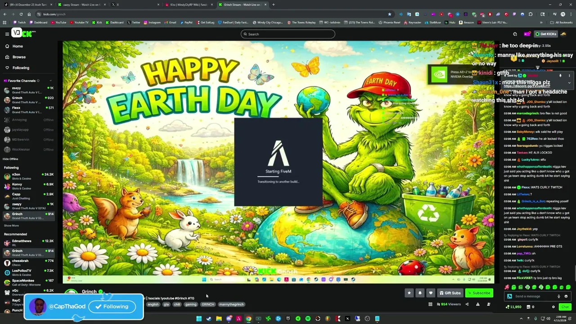Click the green Chat send button
Image resolution: width=576 pixels, height=324 pixels.
pos(565,307)
